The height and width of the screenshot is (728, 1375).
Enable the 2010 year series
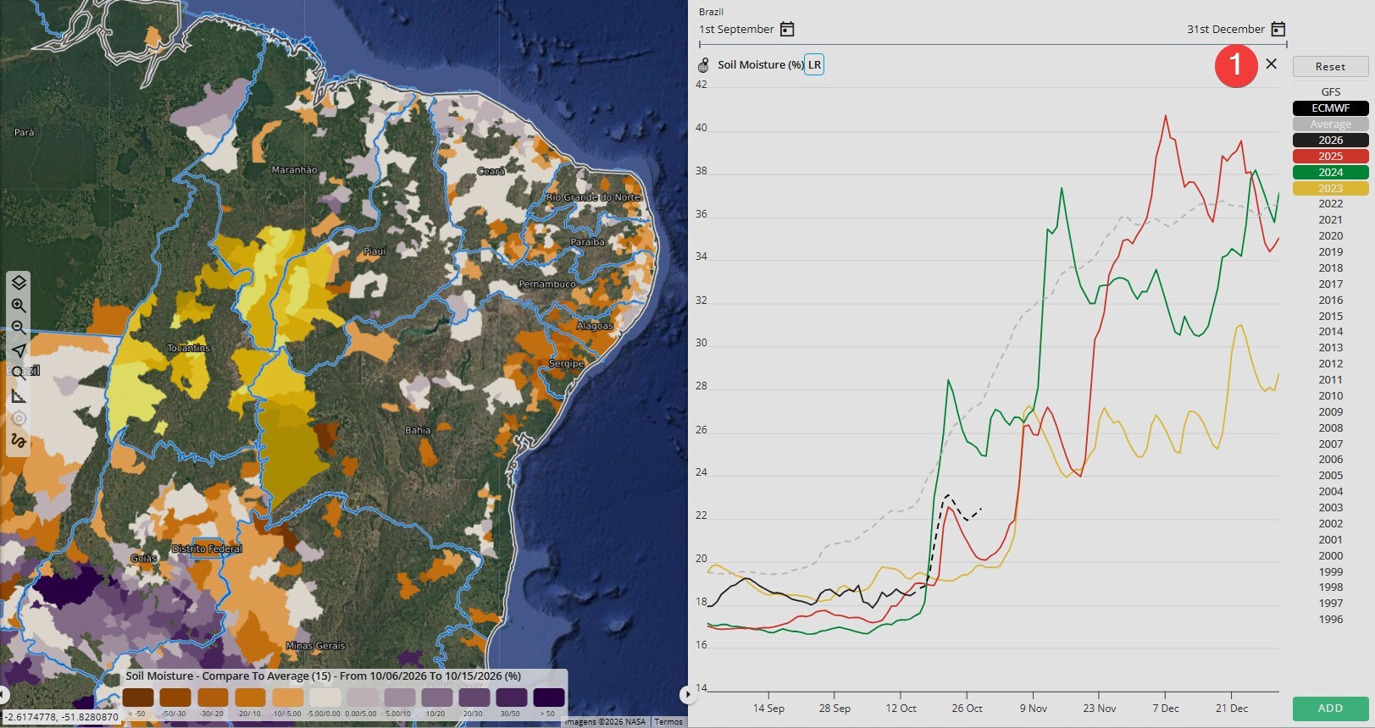tap(1330, 396)
